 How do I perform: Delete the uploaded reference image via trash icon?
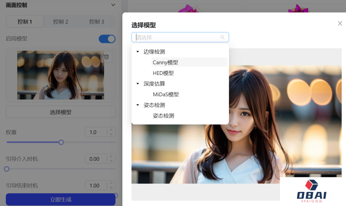click(107, 57)
